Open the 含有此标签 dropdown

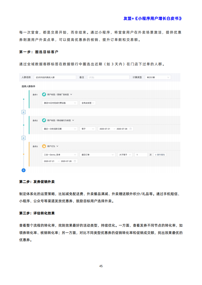point(88,103)
